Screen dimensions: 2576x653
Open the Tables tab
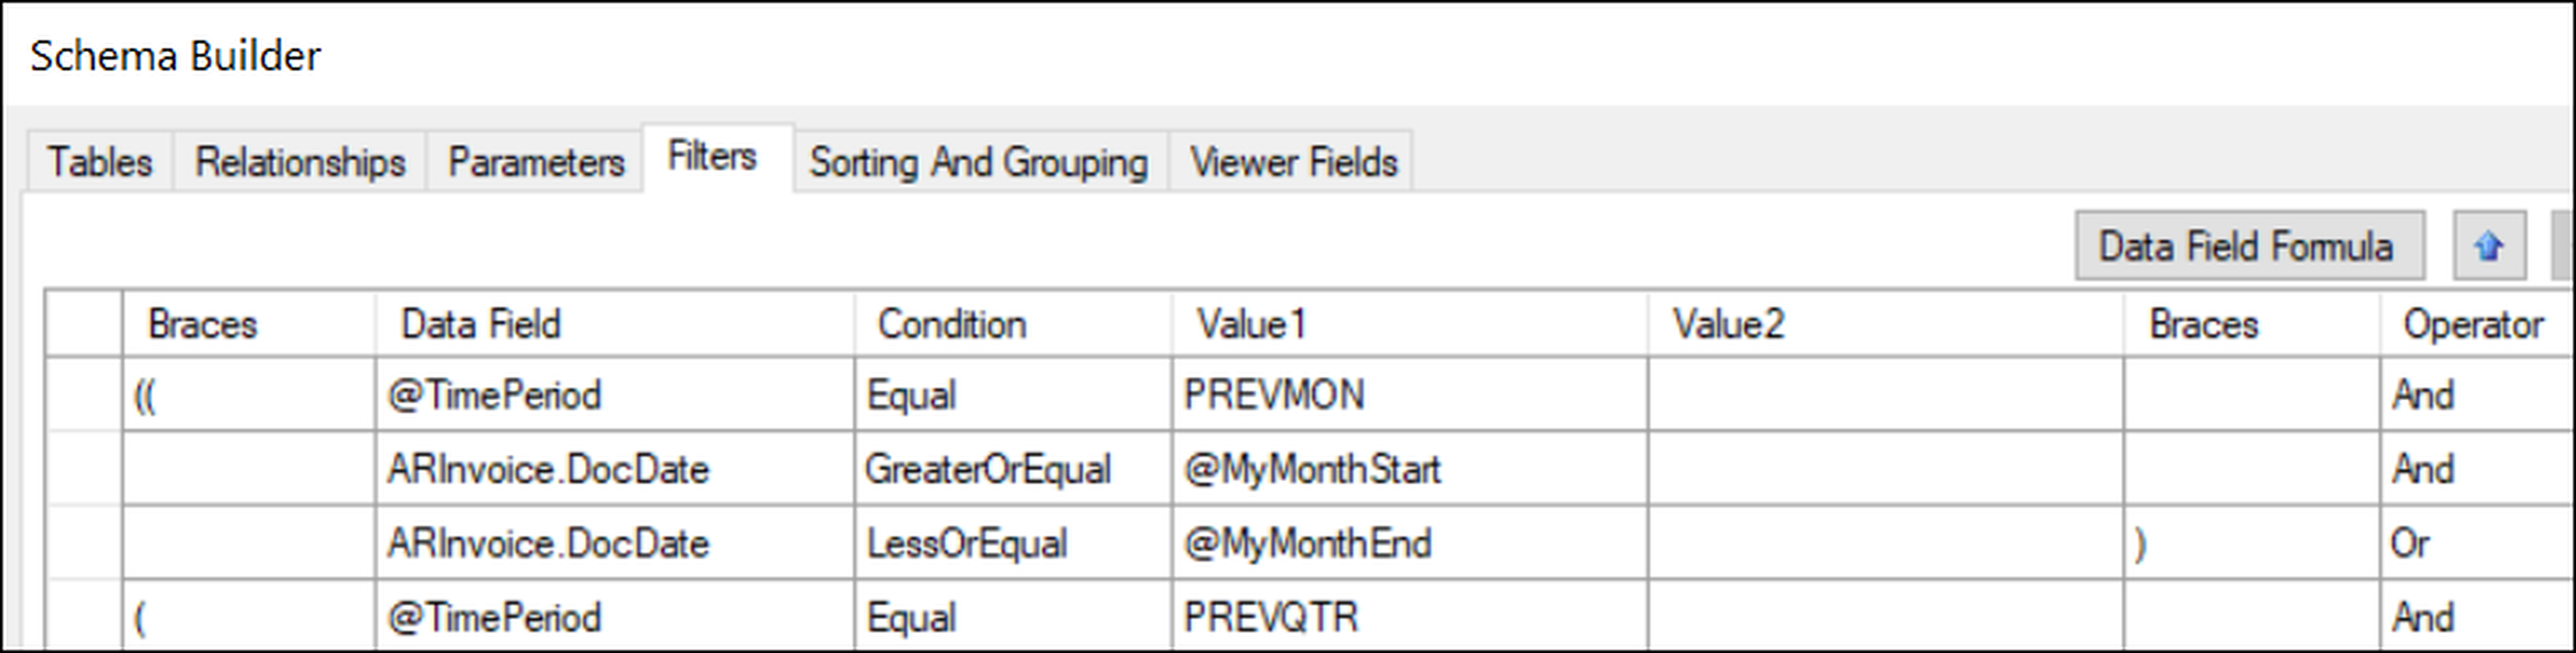(100, 162)
